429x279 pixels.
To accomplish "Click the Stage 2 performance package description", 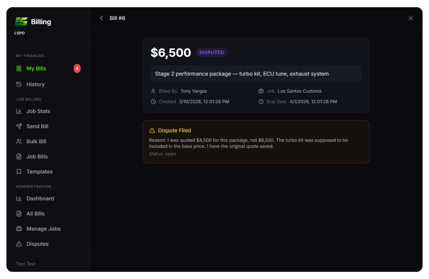I will (242, 74).
